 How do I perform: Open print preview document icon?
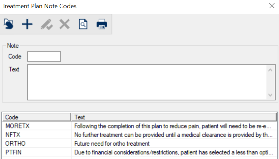[83, 24]
